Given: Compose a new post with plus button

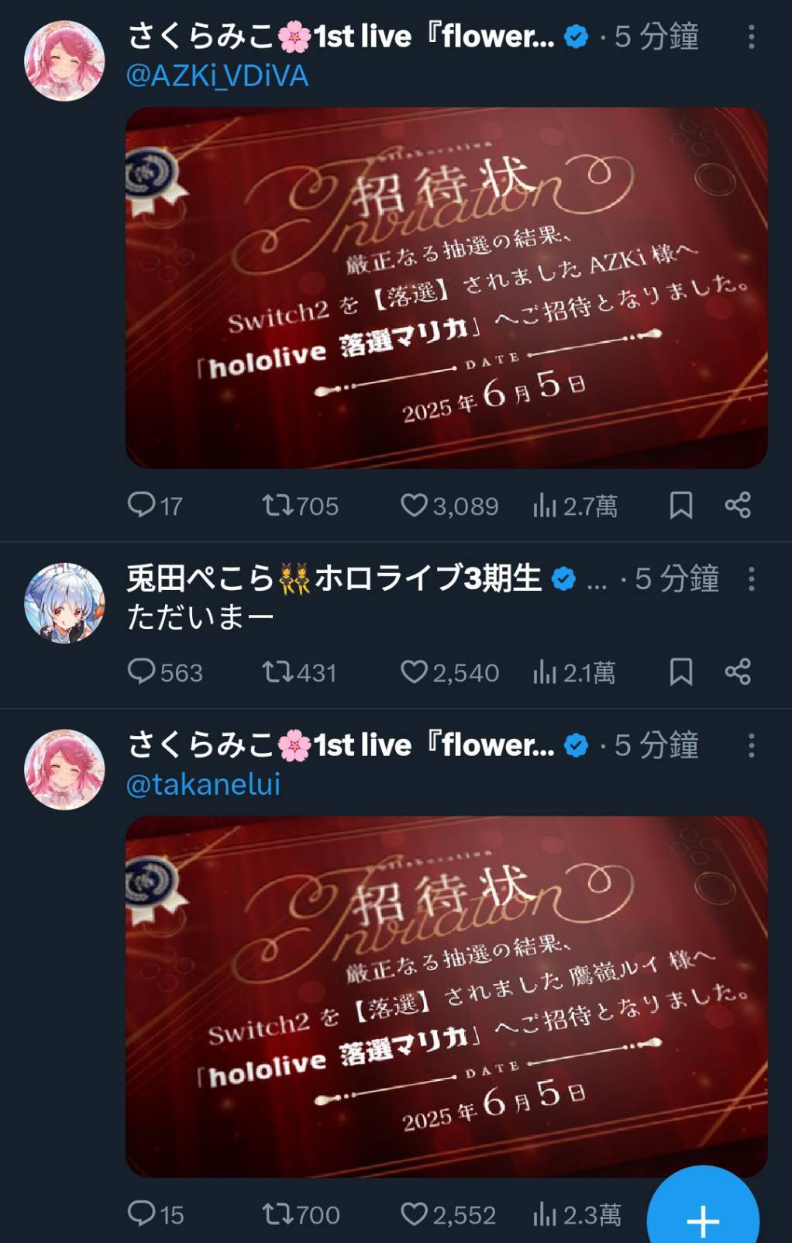Looking at the screenshot, I should (x=703, y=1217).
